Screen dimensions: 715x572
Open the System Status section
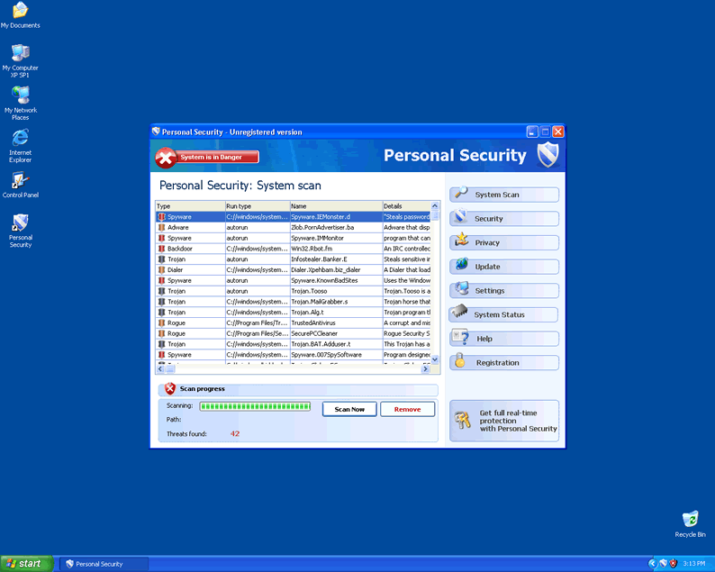(504, 315)
